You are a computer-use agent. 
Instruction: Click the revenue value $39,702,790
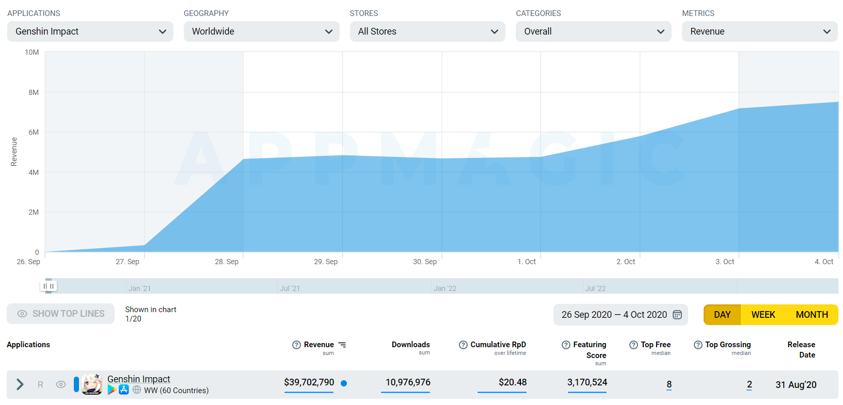(x=309, y=382)
